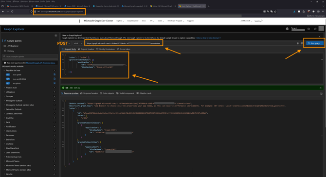This screenshot has height=177, width=326.
Task: Collapse the sidebar with its toggle icon
Action: 56,35
